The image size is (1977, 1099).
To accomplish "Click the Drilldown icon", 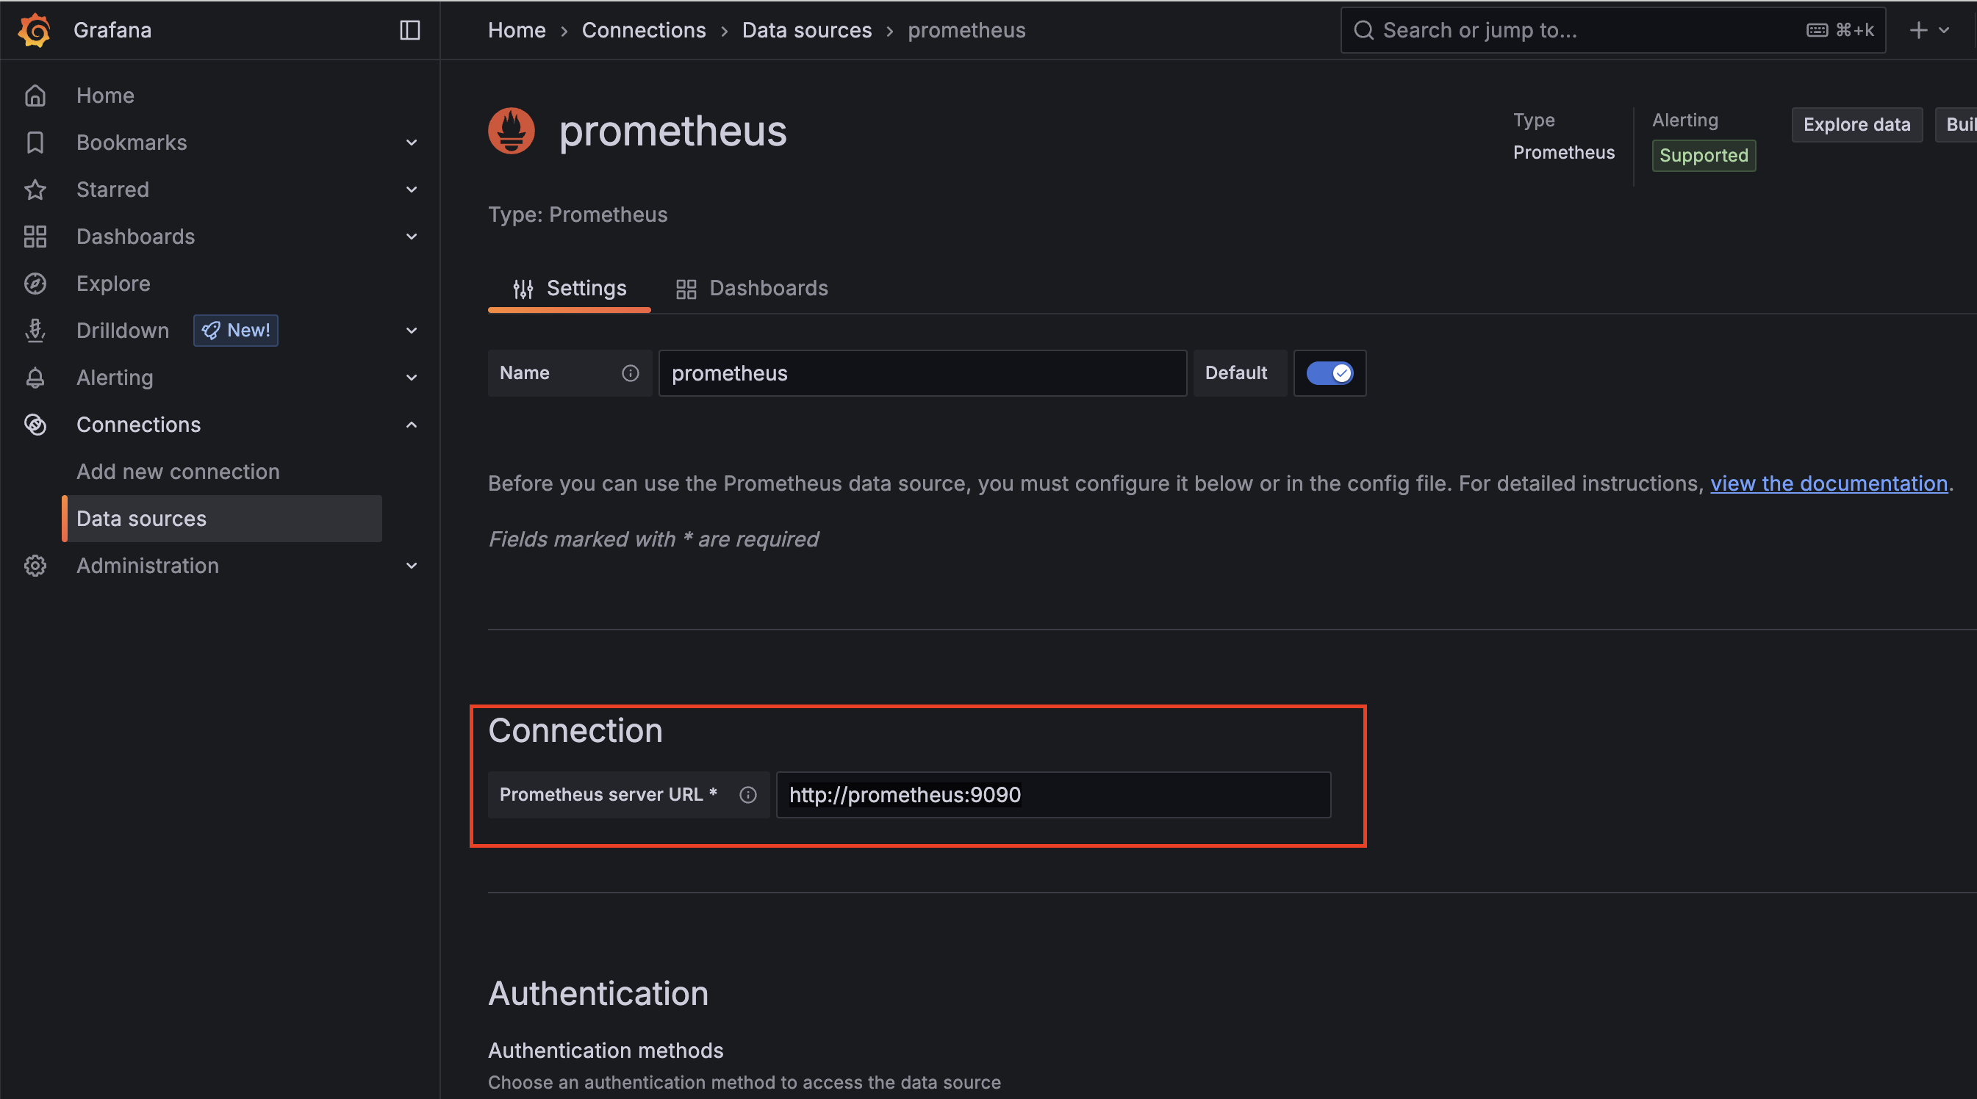I will click(x=35, y=330).
